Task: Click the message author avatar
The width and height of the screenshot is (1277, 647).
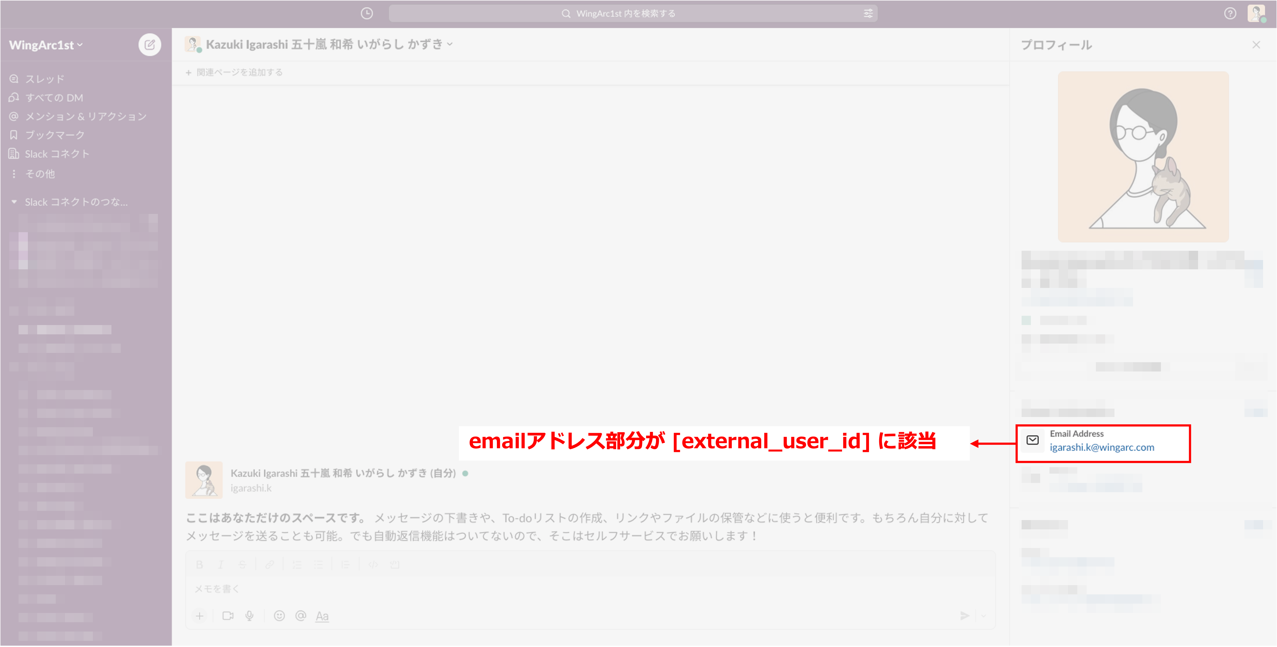Action: tap(204, 480)
